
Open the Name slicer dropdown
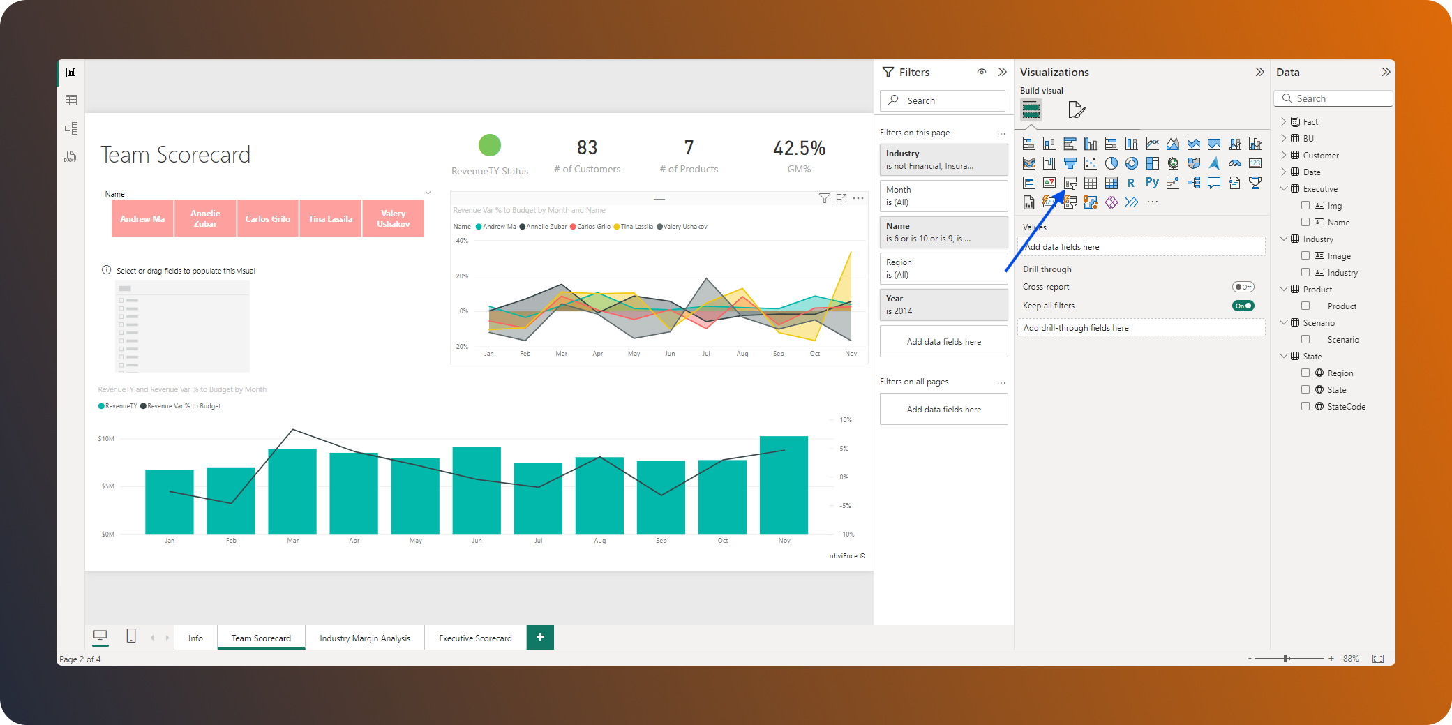tap(428, 193)
